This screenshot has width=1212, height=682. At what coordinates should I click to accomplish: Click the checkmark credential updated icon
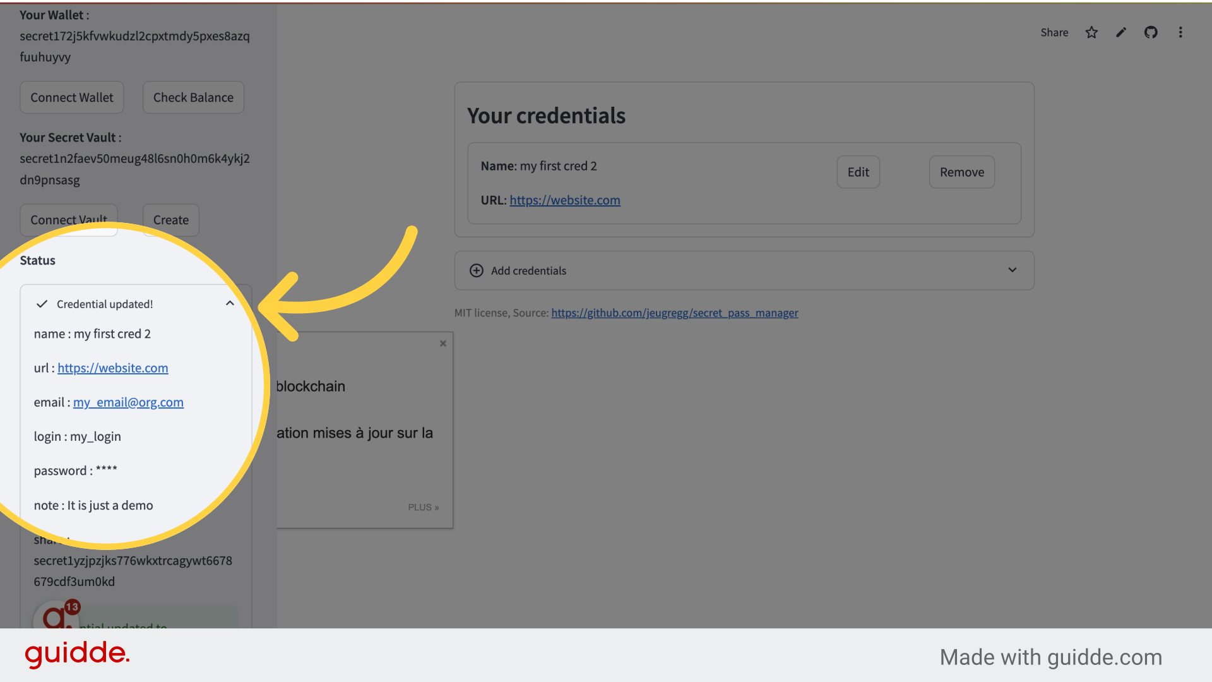coord(42,303)
